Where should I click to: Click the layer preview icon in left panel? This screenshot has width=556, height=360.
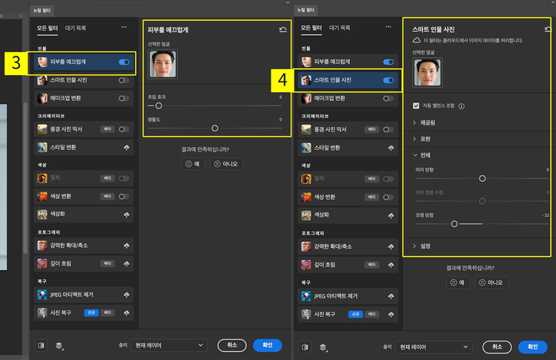tap(59, 346)
